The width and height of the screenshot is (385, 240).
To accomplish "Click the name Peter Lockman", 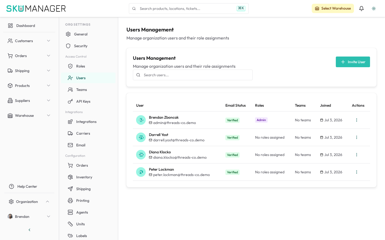I will [x=161, y=169].
